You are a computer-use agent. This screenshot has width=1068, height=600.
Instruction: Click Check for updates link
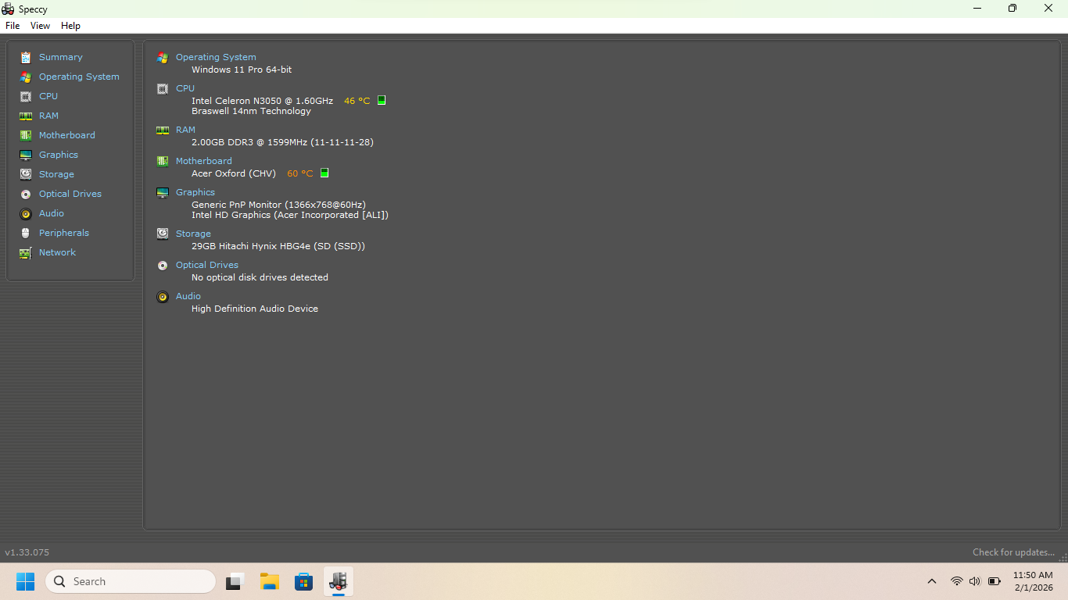(1014, 552)
